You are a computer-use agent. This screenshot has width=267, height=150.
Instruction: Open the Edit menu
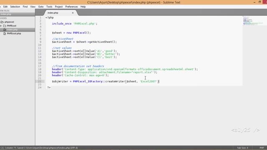point(5,7)
